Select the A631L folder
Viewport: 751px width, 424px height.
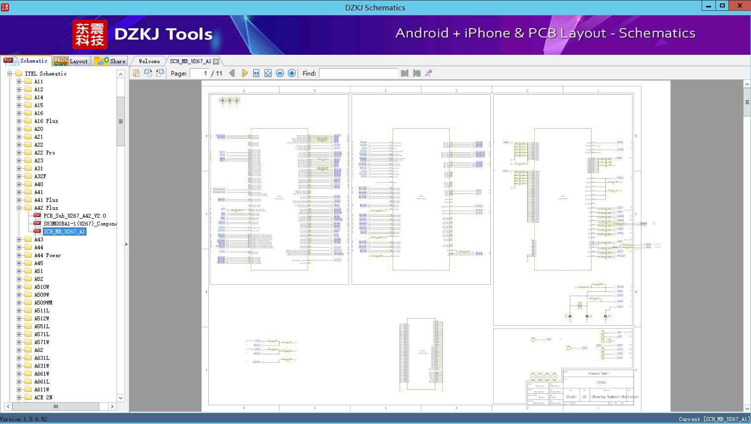[42, 358]
